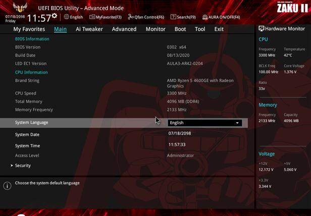Switch to My Favorites tab
Viewport: 311px width, 216px height.
29,29
